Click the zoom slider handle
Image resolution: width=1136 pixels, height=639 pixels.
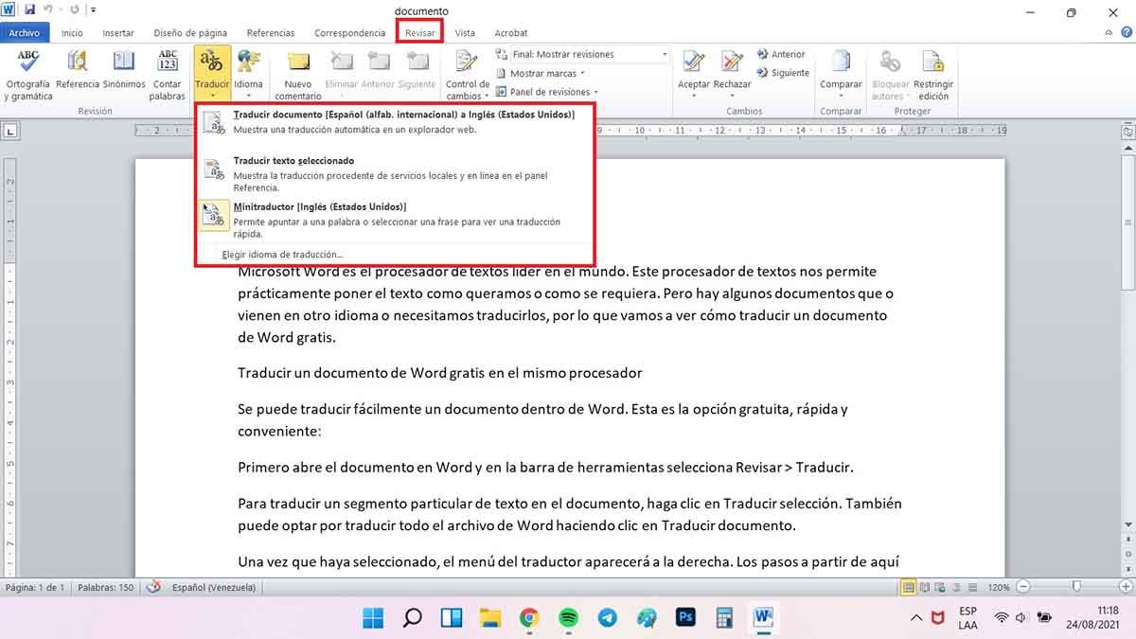tap(1076, 588)
